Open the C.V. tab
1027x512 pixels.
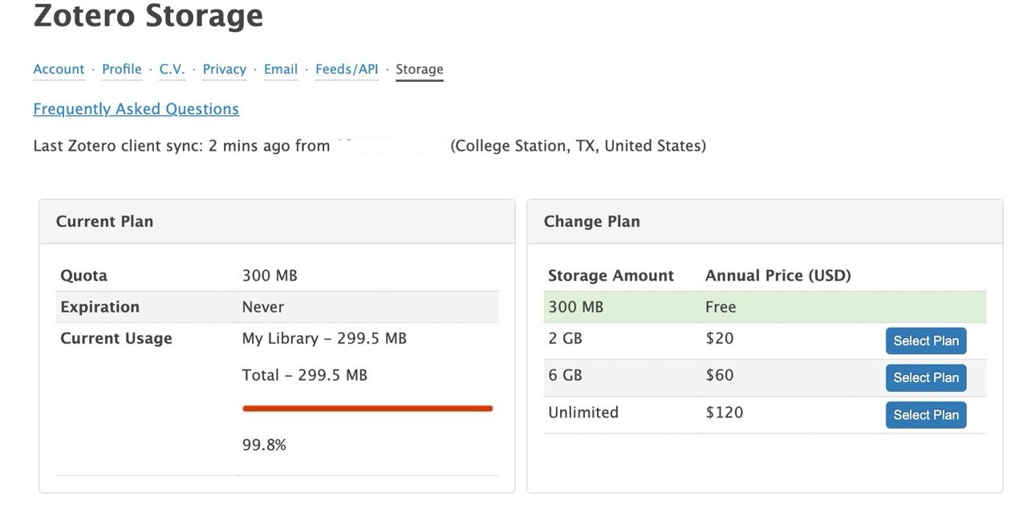point(172,69)
